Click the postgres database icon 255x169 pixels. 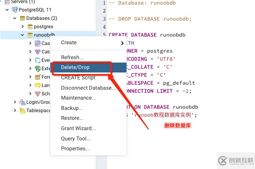coord(30,27)
